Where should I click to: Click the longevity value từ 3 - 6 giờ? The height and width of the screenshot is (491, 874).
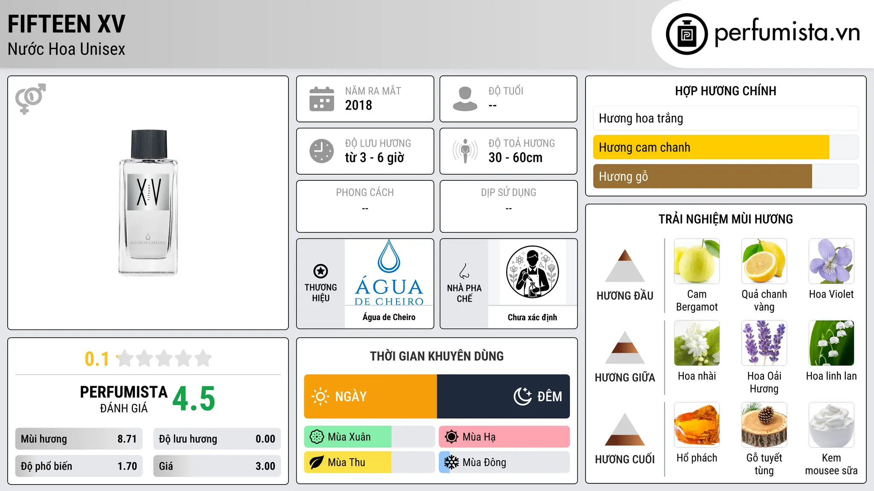(x=375, y=158)
